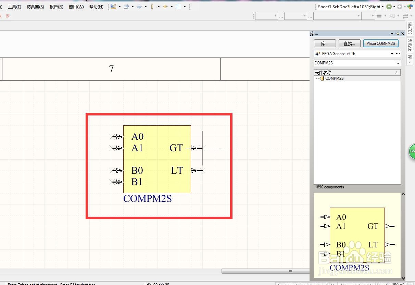Click the navigate forward icon
This screenshot has width=415, height=285.
point(400,7)
